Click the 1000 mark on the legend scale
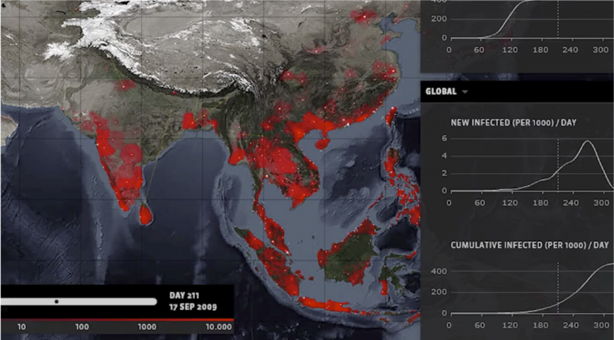 [x=147, y=327]
